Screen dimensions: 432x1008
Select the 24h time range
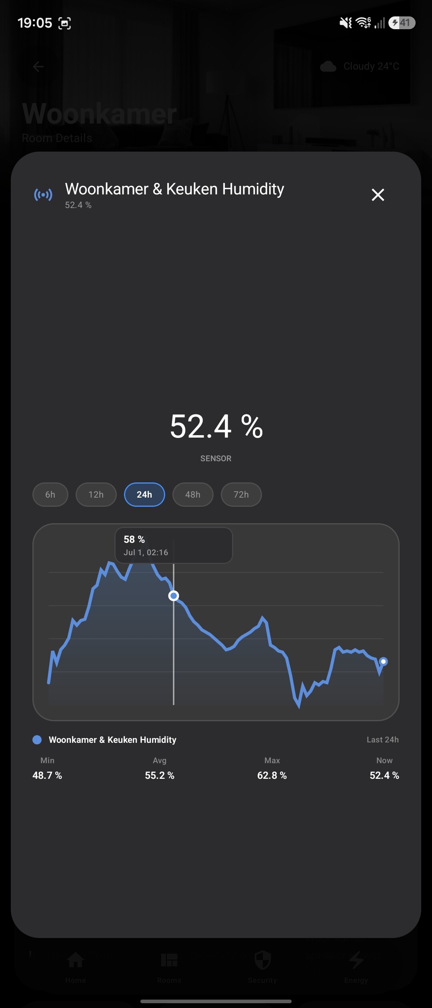point(144,495)
